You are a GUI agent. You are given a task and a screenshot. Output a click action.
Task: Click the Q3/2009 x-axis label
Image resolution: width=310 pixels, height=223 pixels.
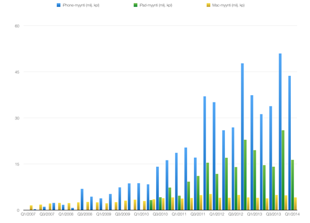[122, 214]
